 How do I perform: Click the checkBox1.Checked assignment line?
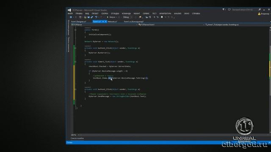coord(110,66)
